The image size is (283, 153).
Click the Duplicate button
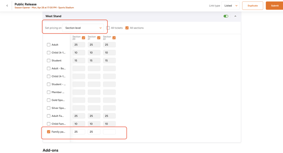point(253,5)
